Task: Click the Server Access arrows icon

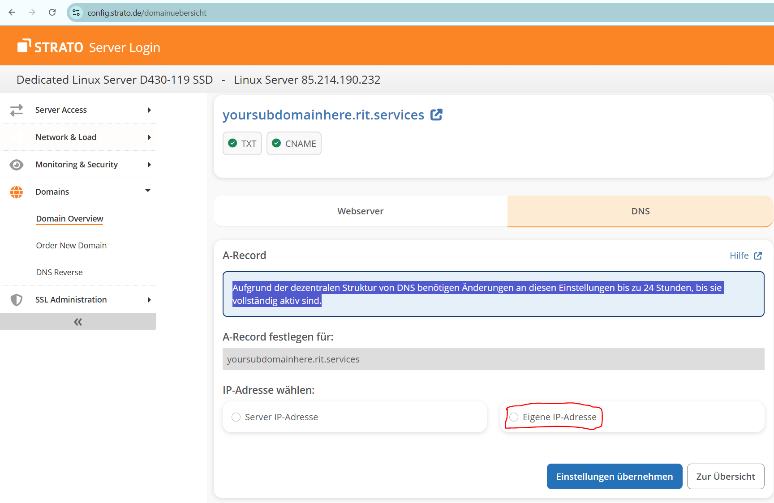Action: click(17, 110)
